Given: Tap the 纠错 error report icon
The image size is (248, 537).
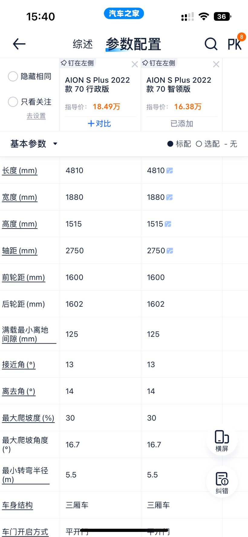Looking at the screenshot, I should [222, 482].
